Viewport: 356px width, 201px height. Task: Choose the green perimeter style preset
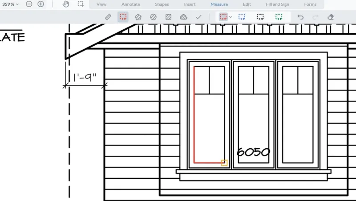coord(279,17)
